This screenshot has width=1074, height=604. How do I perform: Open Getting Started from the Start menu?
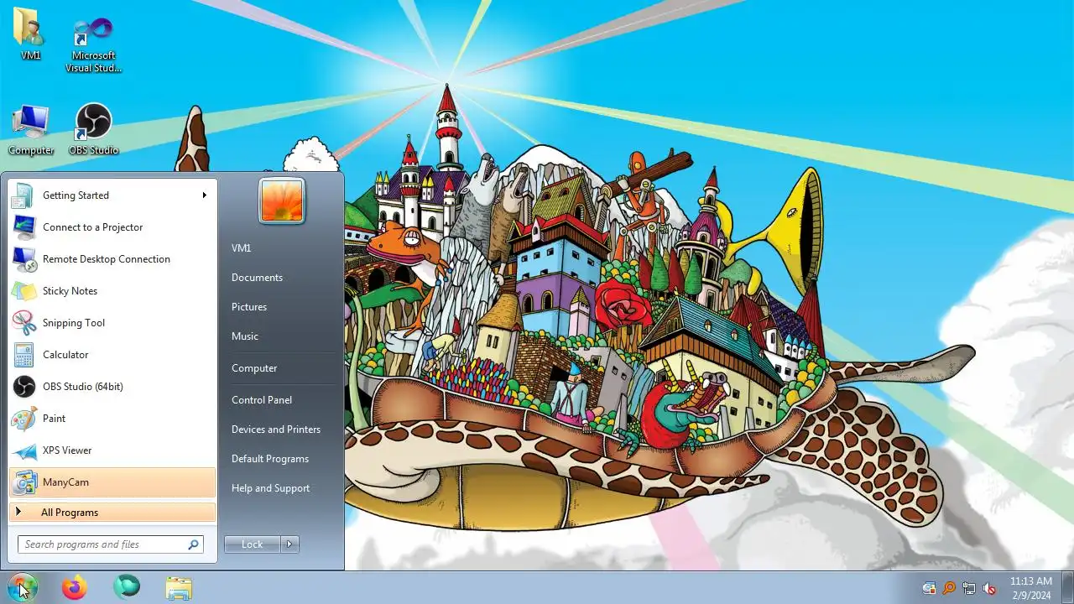pyautogui.click(x=112, y=195)
